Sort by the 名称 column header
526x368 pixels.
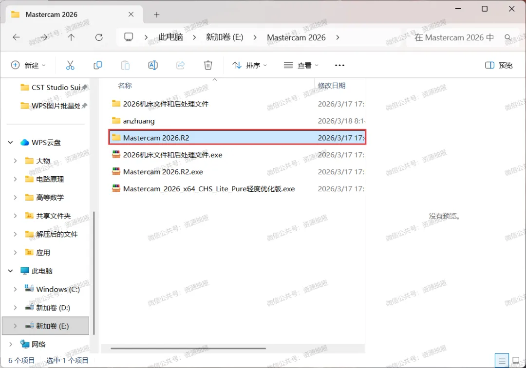click(x=125, y=86)
